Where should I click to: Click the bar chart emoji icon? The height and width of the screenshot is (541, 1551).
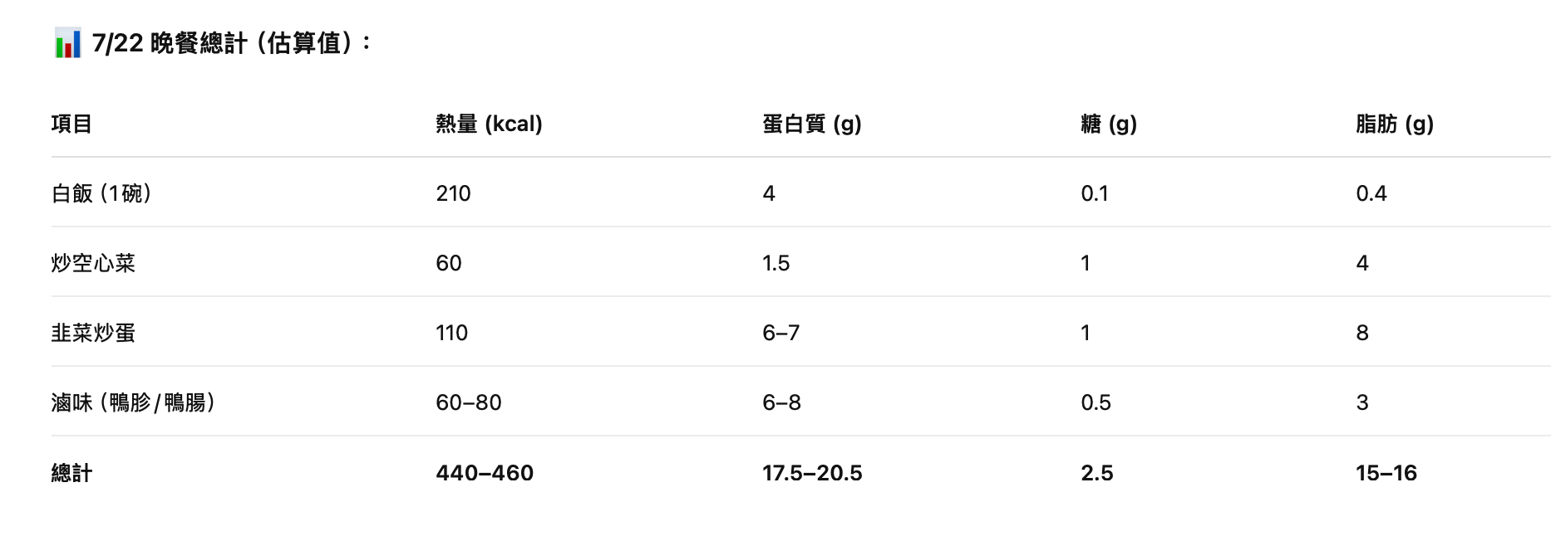[68, 43]
